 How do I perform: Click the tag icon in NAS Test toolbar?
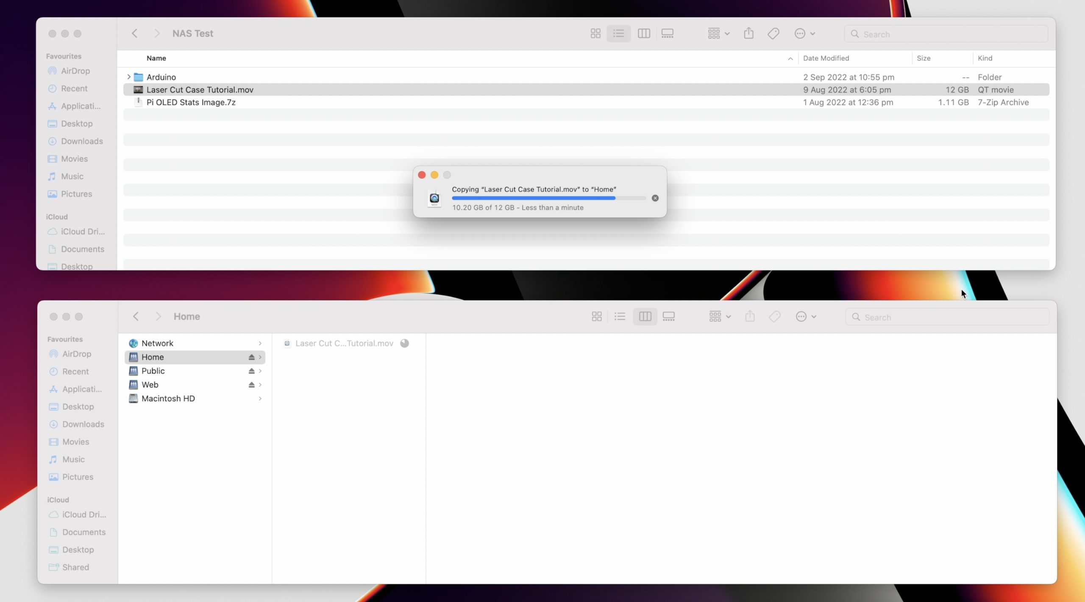point(773,33)
